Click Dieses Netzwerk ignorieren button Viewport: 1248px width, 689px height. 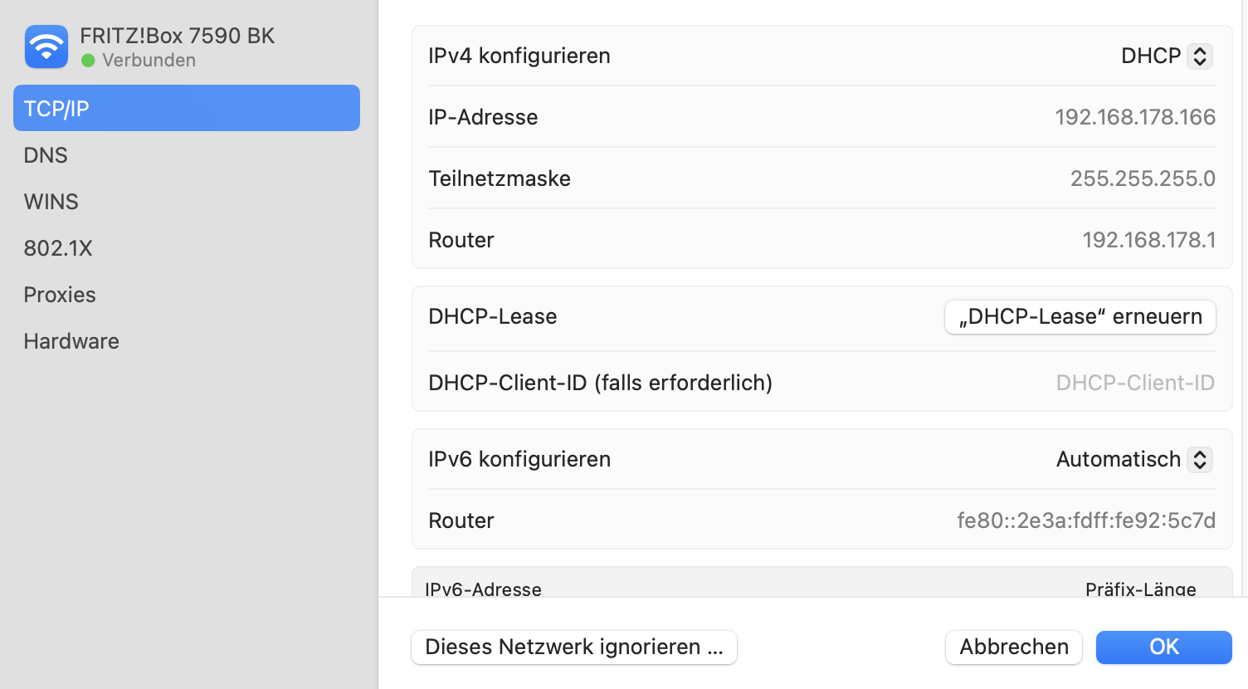point(573,647)
